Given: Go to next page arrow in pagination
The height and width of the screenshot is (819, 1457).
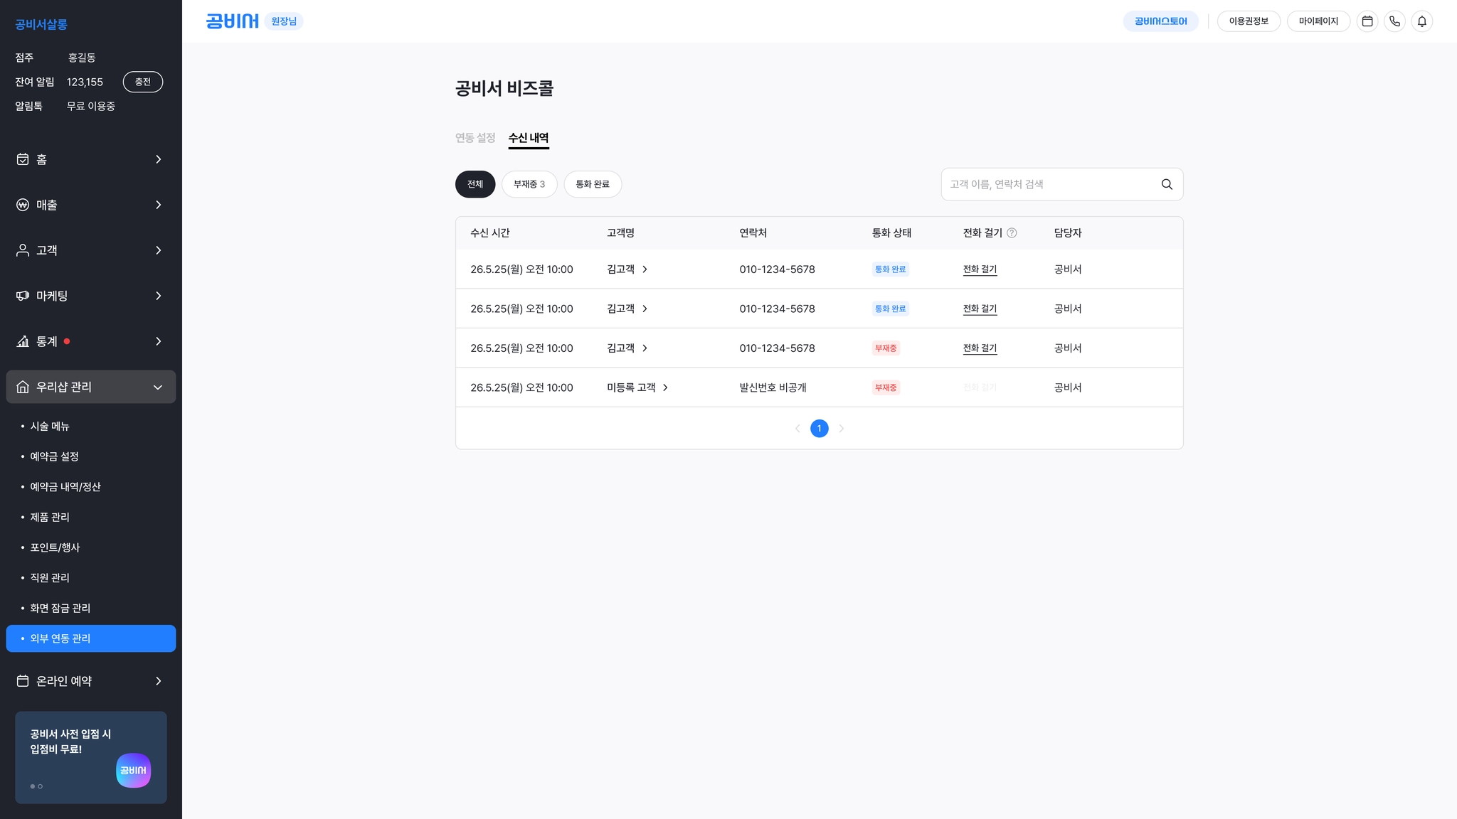Looking at the screenshot, I should click(842, 429).
